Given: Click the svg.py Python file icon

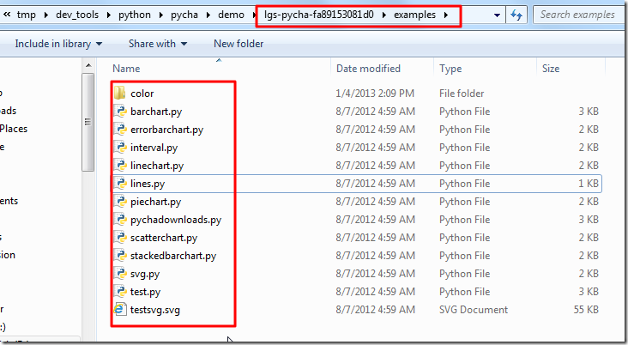Looking at the screenshot, I should click(120, 274).
